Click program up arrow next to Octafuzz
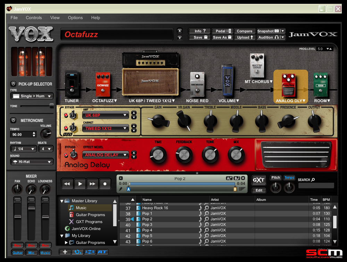347x262 pixels. [180, 31]
